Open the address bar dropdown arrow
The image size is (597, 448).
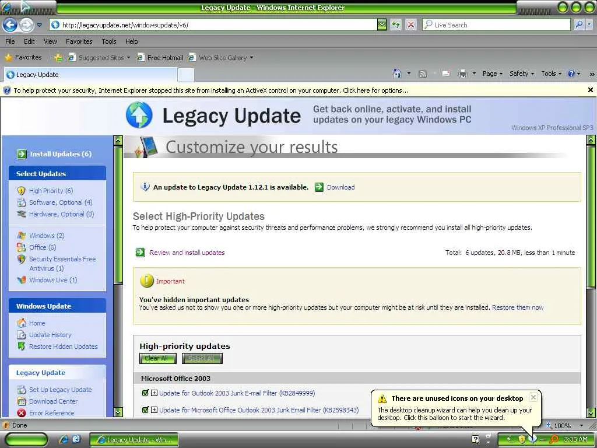click(382, 25)
